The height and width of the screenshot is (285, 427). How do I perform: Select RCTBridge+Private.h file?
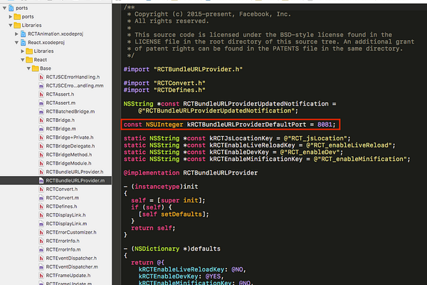70,138
